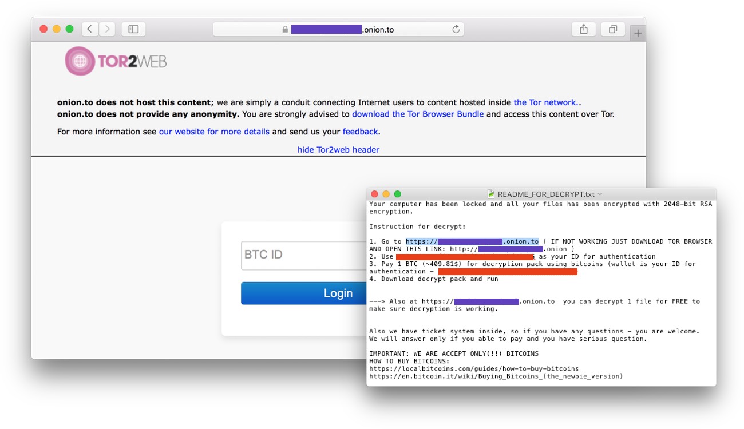The image size is (744, 429).
Task: Show all tabs overview in Safari
Action: click(x=613, y=29)
